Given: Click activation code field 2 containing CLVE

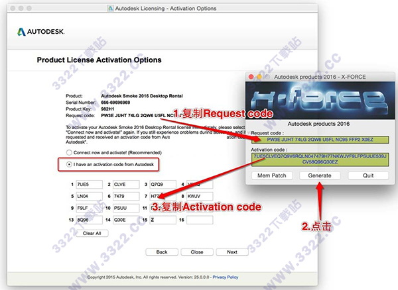Looking at the screenshot, I should [126, 184].
